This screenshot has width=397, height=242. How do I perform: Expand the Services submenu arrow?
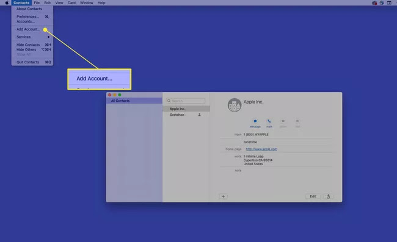(x=49, y=37)
